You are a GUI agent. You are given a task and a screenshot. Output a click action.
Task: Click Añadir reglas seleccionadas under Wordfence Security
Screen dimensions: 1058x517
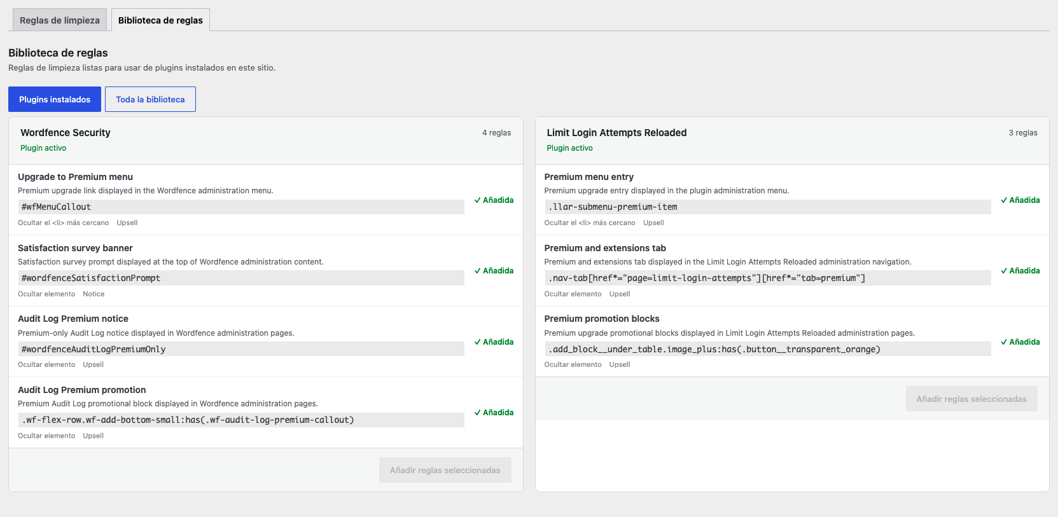click(445, 470)
